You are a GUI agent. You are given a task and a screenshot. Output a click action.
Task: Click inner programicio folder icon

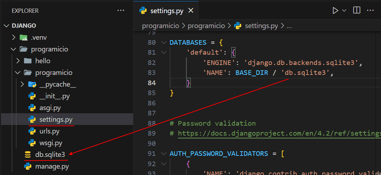27,73
